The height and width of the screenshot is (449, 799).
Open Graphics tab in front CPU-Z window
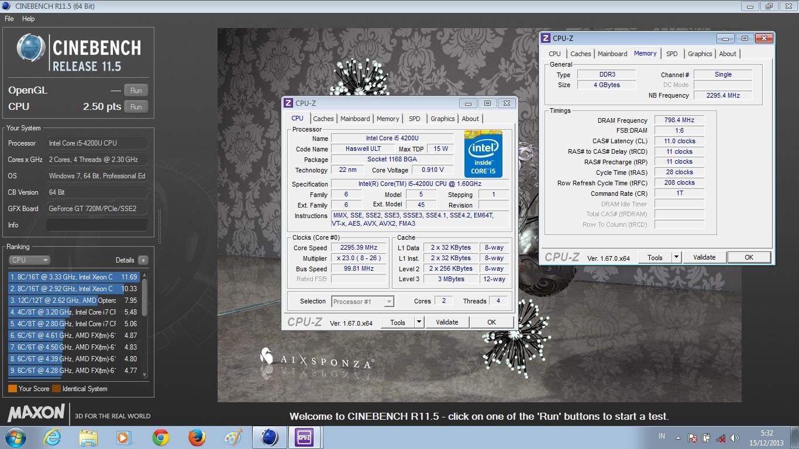[x=443, y=119]
